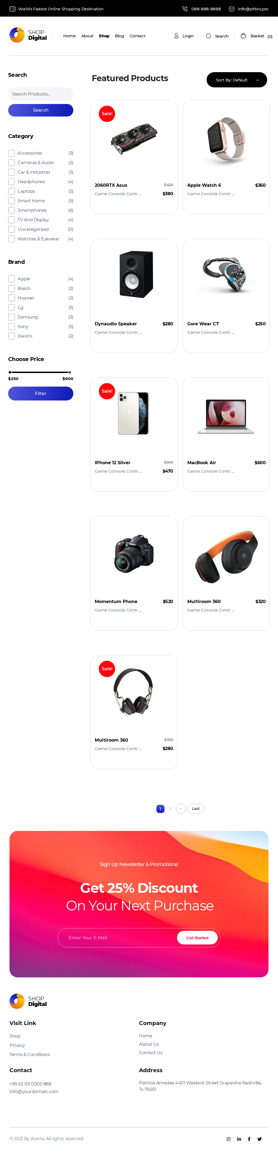
Task: Check the Headphones category checkbox
Action: pyautogui.click(x=12, y=182)
